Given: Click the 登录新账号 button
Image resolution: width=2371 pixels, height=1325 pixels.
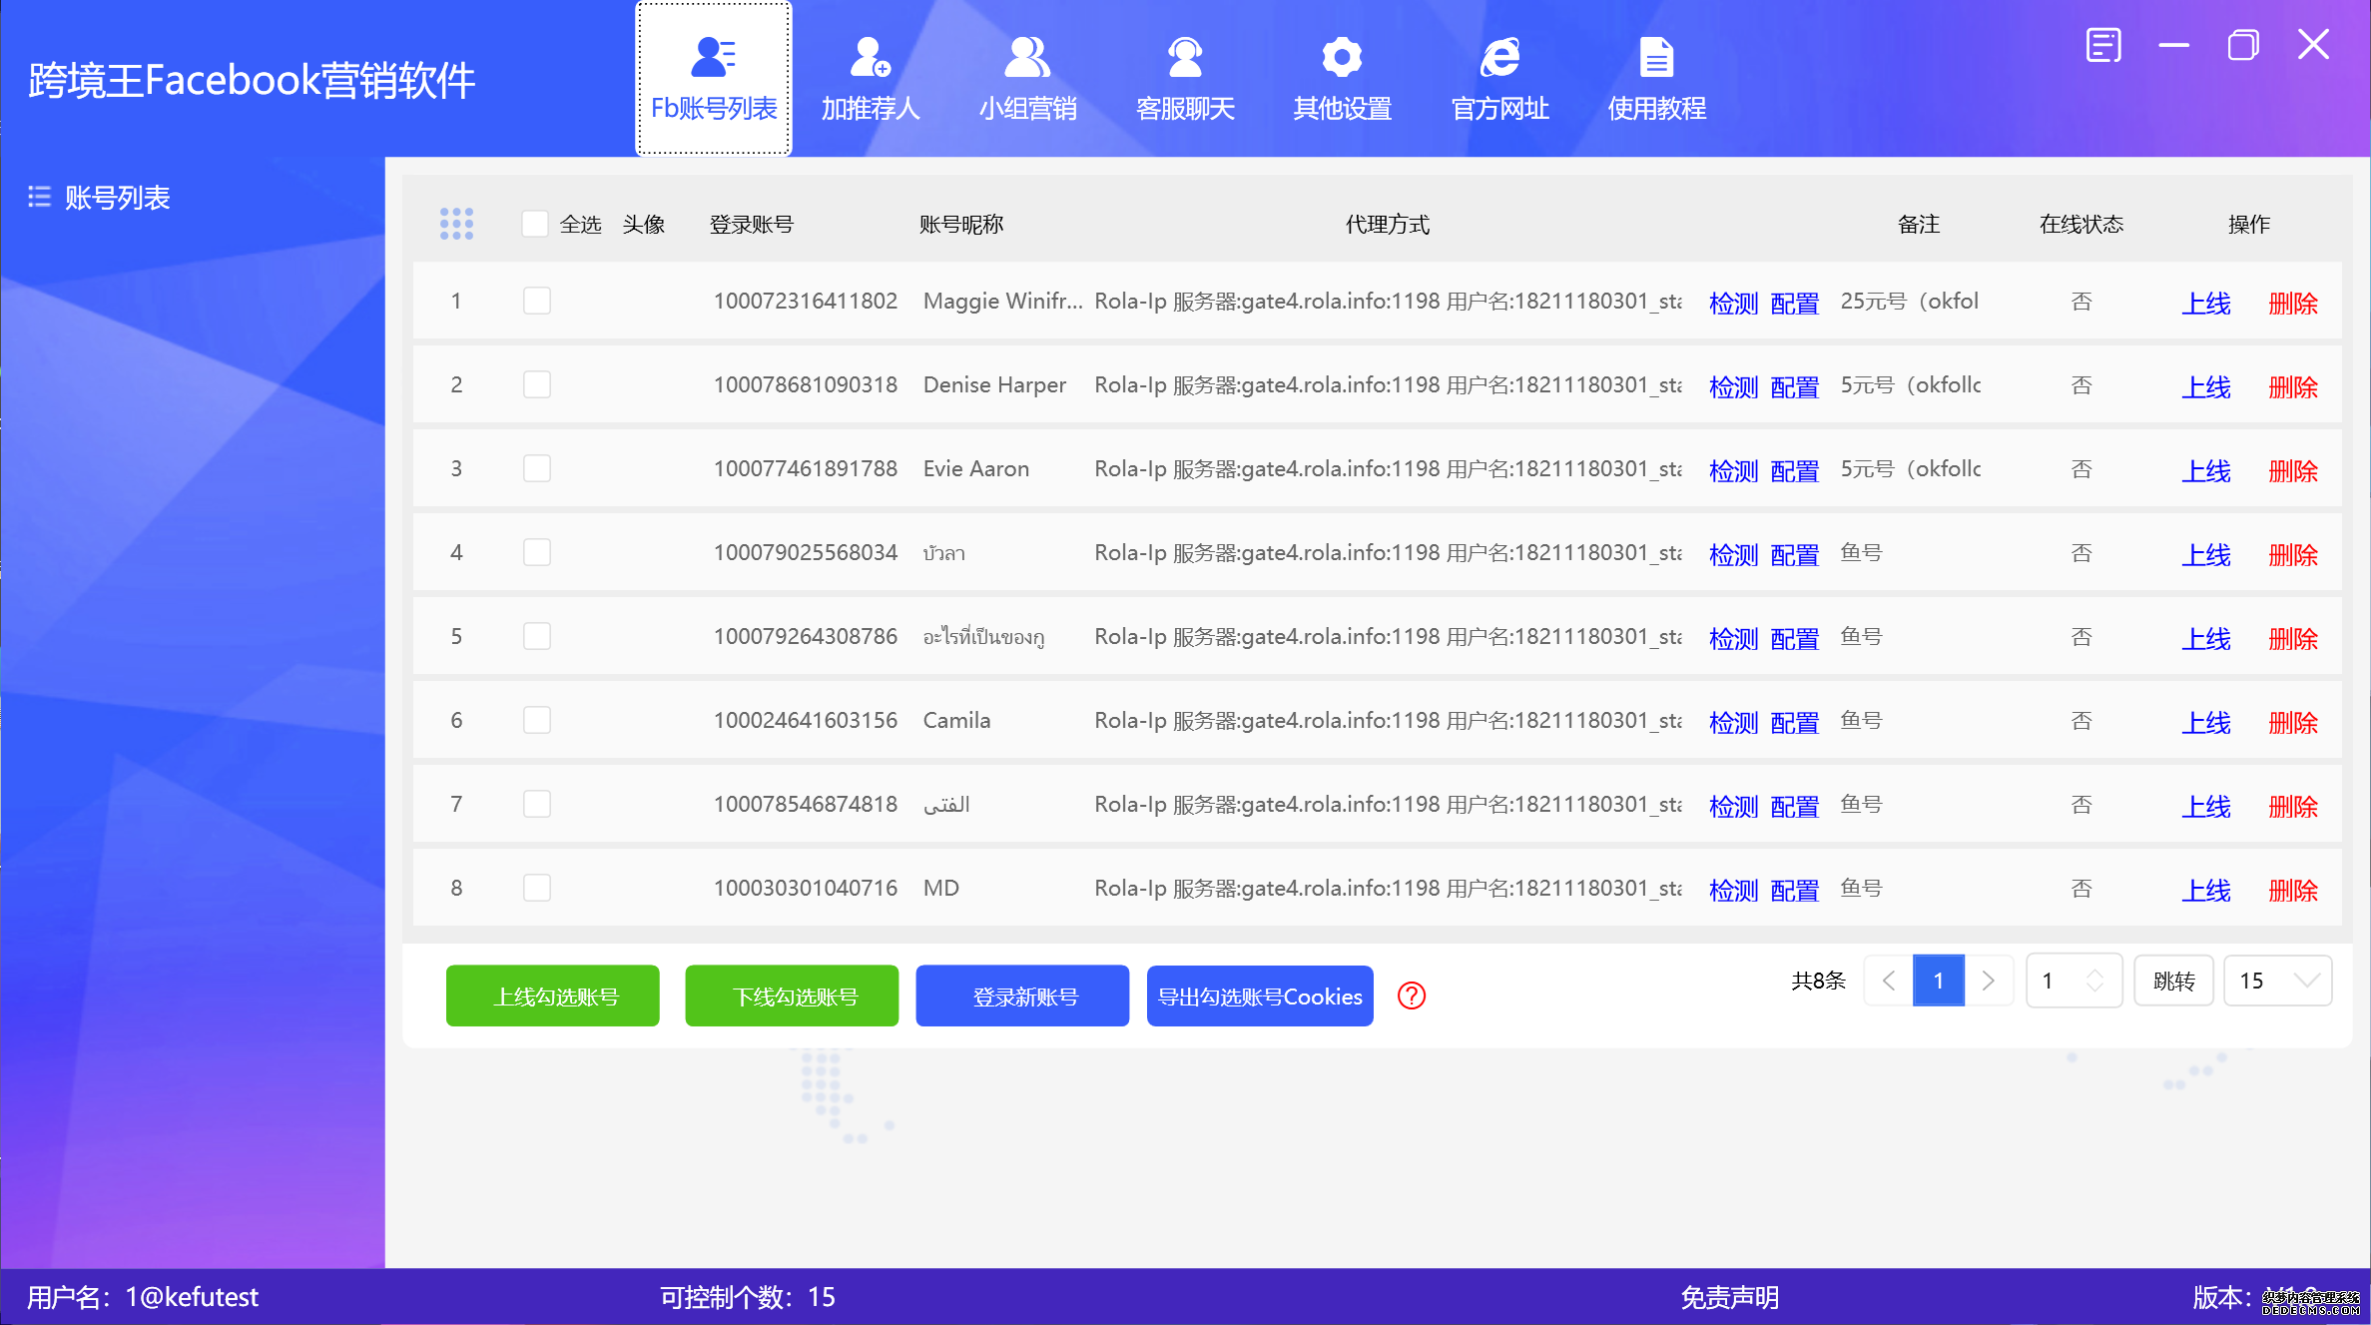Looking at the screenshot, I should coord(1021,995).
